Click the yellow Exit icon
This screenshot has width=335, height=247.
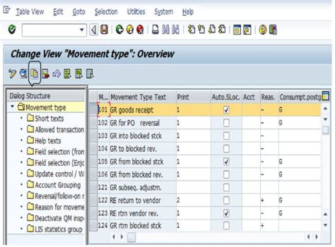(130, 30)
